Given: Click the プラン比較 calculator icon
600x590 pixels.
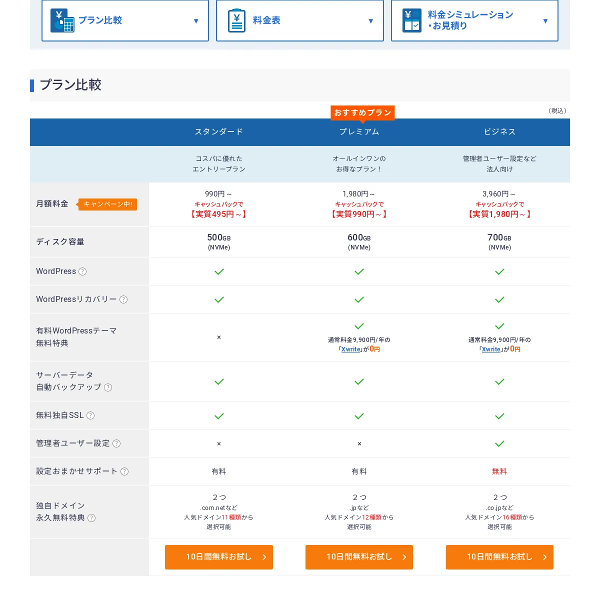Looking at the screenshot, I should point(62,20).
